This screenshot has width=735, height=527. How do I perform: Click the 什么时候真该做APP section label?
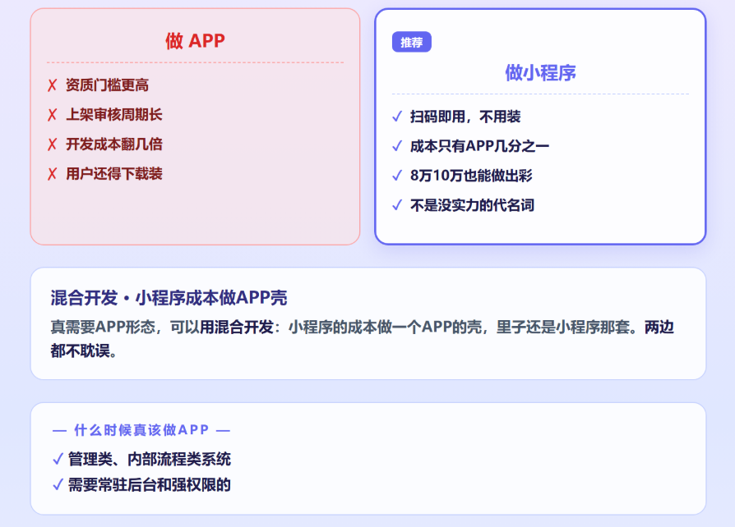pos(141,430)
